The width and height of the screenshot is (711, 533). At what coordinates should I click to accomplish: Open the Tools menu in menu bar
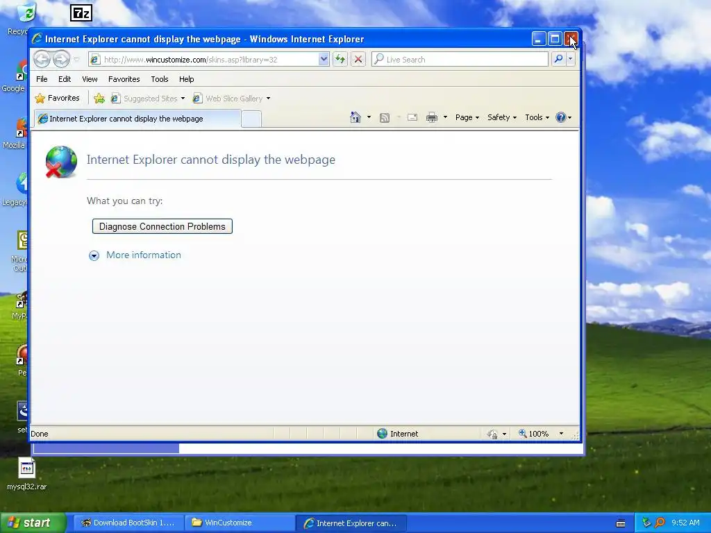click(x=160, y=79)
